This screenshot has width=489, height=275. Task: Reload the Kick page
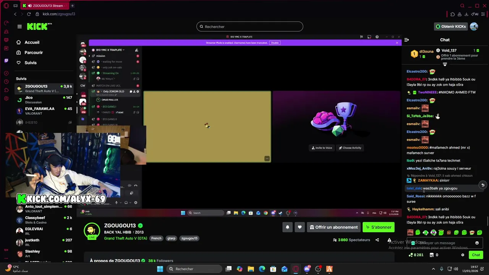pos(29,14)
